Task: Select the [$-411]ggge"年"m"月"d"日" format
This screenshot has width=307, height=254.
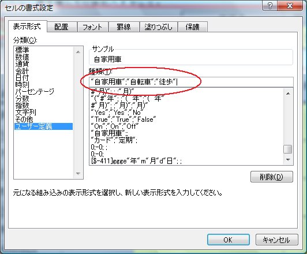Action: (186, 161)
